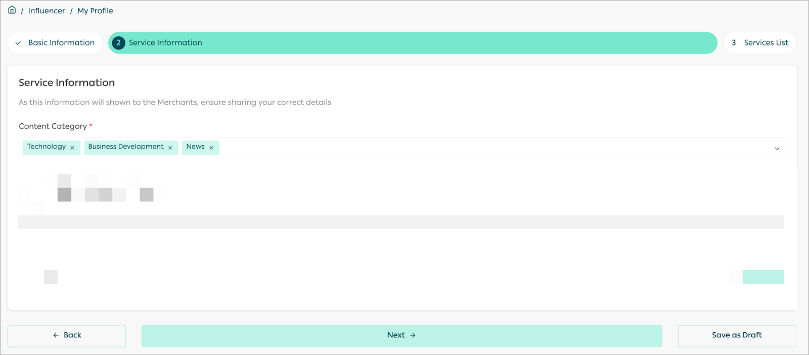The width and height of the screenshot is (809, 355).
Task: Click the Service Information heading
Action: 67,82
